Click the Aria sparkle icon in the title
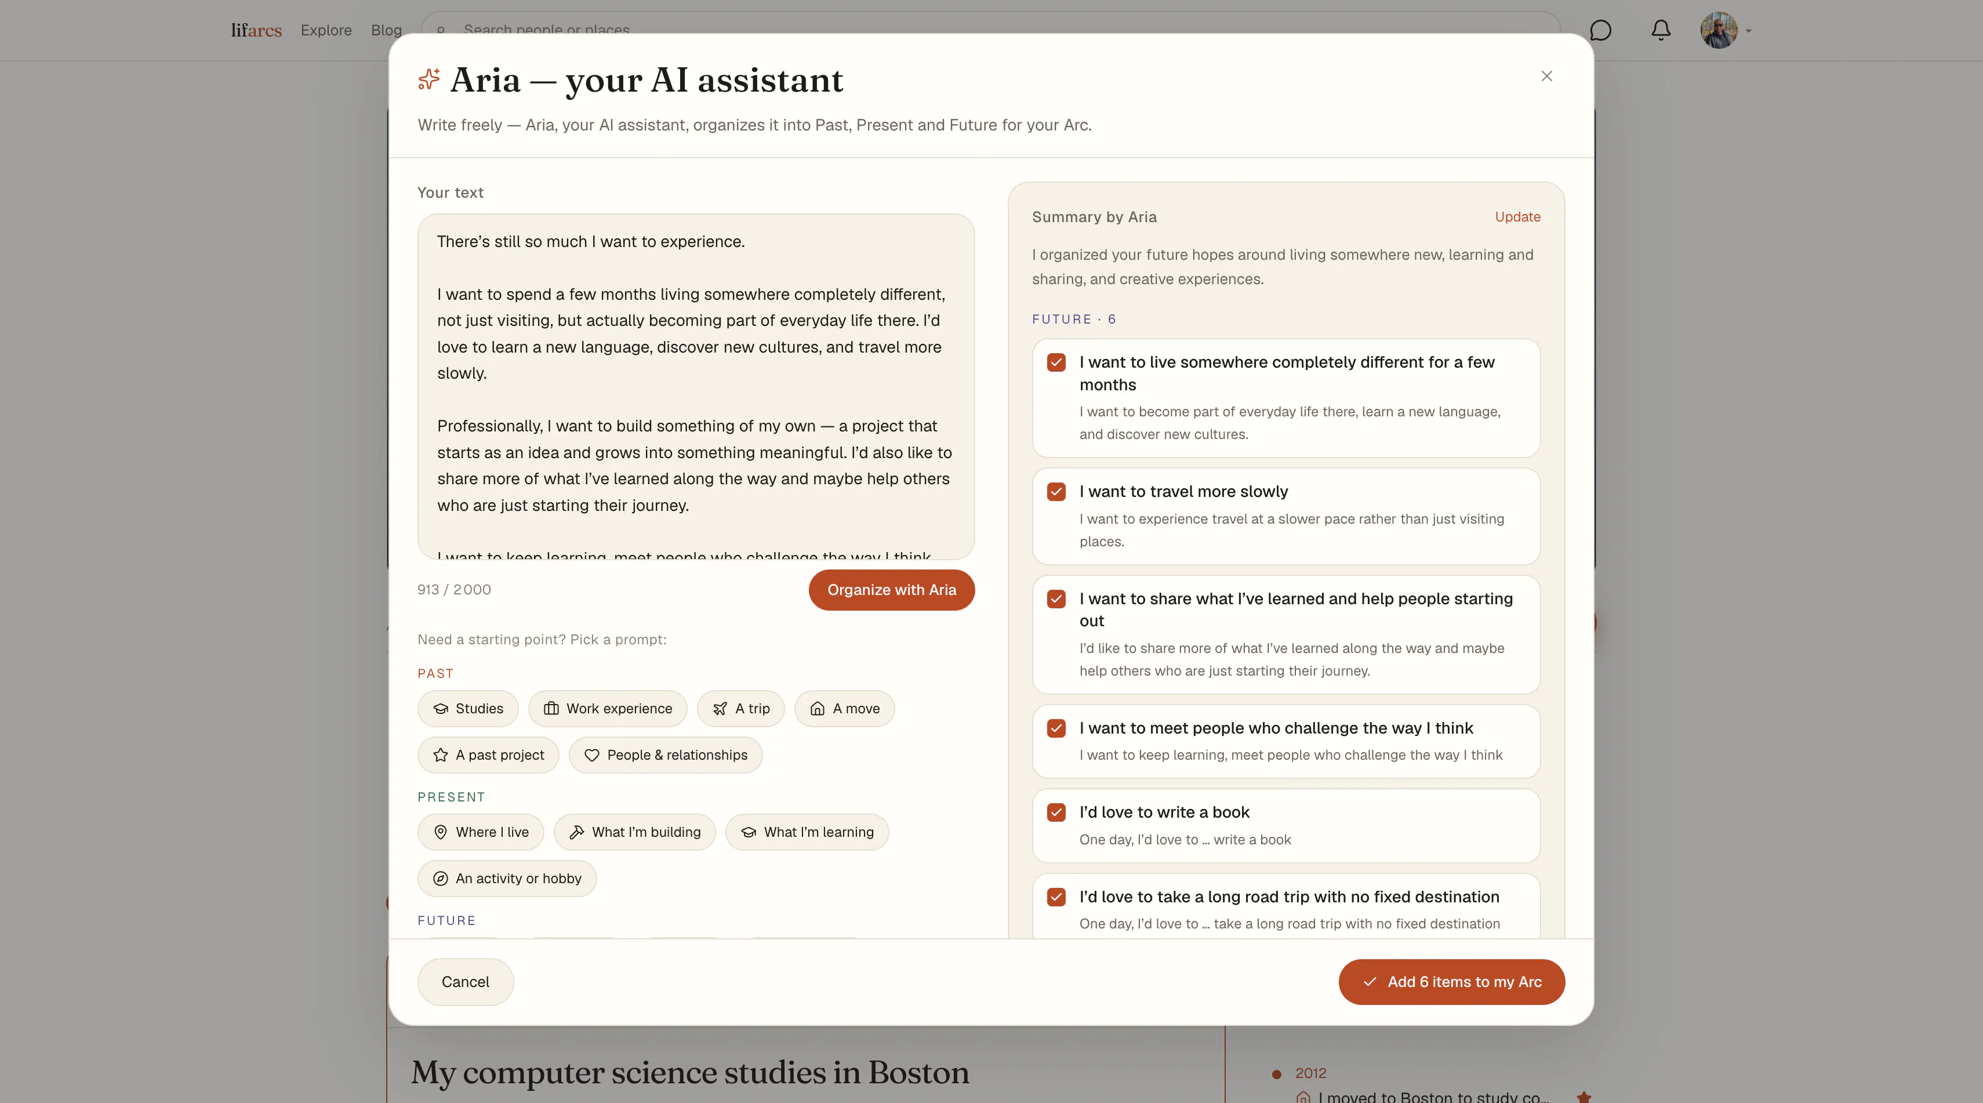Screen dimensions: 1983x1103 coord(428,78)
